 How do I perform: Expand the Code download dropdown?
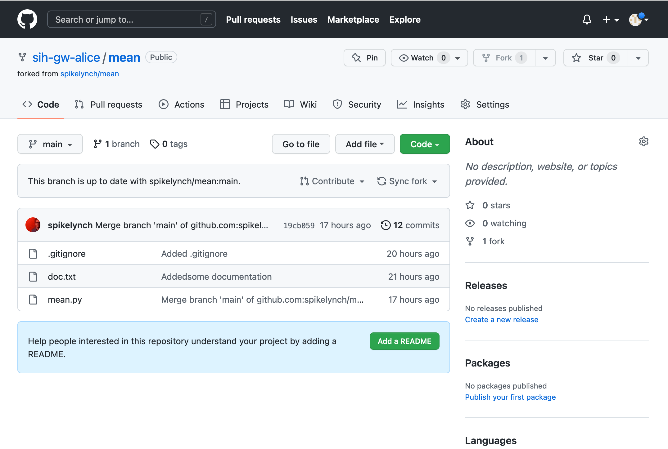click(x=424, y=144)
